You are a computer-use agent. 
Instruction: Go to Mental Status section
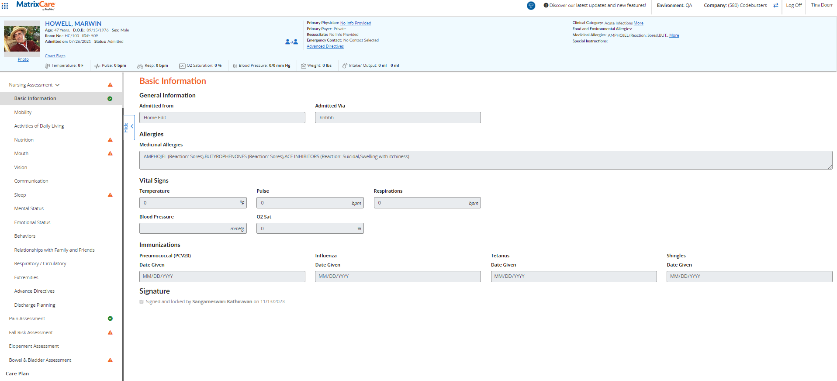pyautogui.click(x=29, y=208)
